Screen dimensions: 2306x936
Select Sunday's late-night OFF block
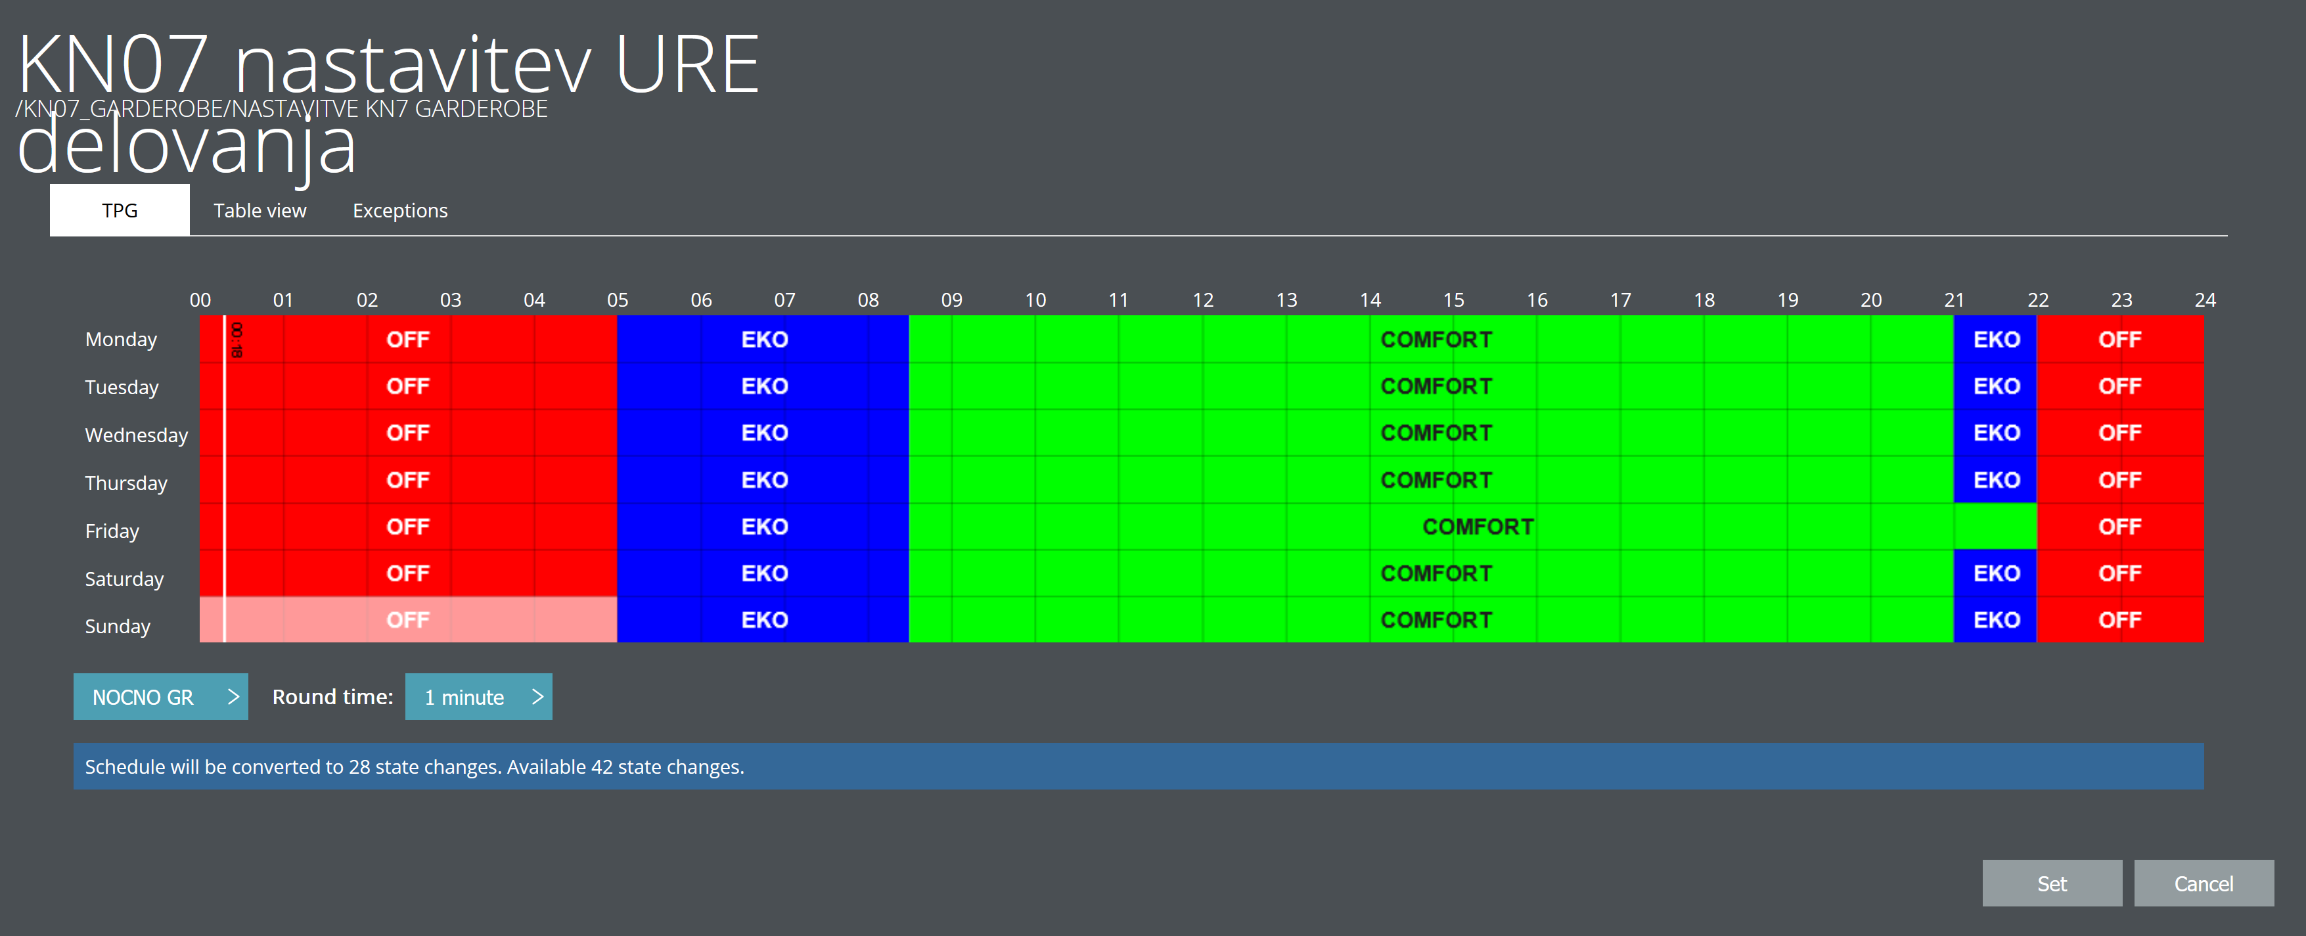tap(2119, 620)
